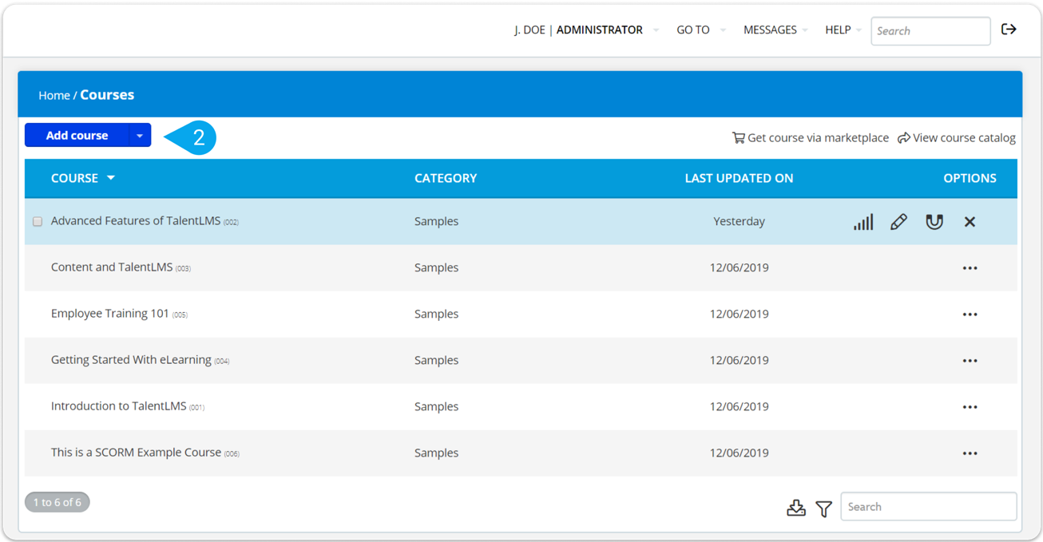Screen dimensions: 1043x542
Task: Open options dots for Content and TalentLMS
Action: pos(970,268)
